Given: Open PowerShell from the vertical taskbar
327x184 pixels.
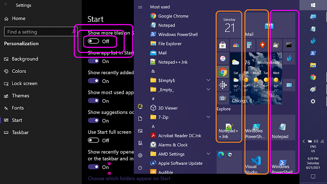Looking at the screenshot, I should click(313, 53).
